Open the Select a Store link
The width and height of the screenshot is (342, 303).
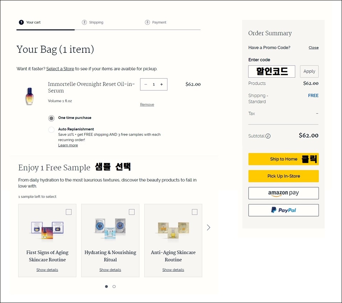coord(60,69)
